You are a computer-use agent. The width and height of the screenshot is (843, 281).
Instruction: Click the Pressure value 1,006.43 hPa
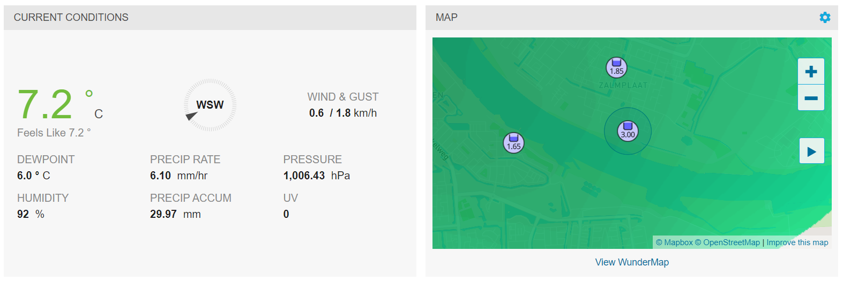(316, 176)
